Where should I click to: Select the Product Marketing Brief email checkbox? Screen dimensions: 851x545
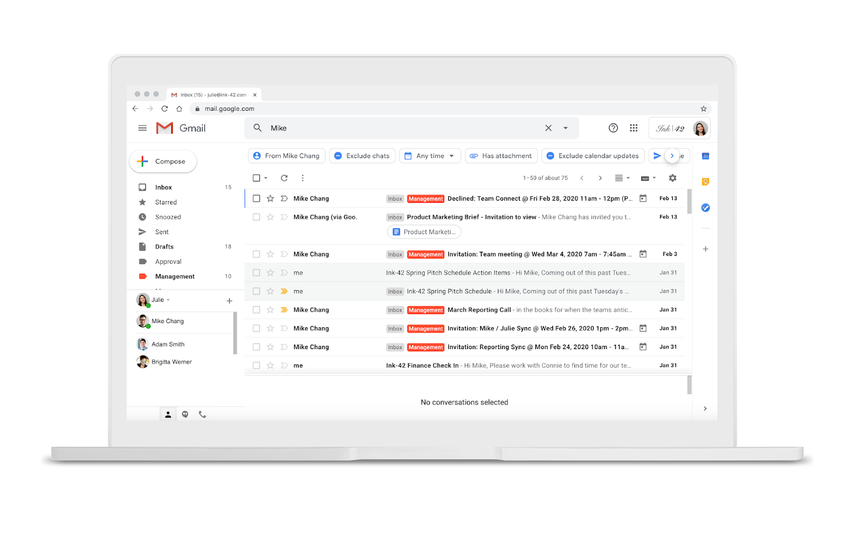click(x=256, y=217)
